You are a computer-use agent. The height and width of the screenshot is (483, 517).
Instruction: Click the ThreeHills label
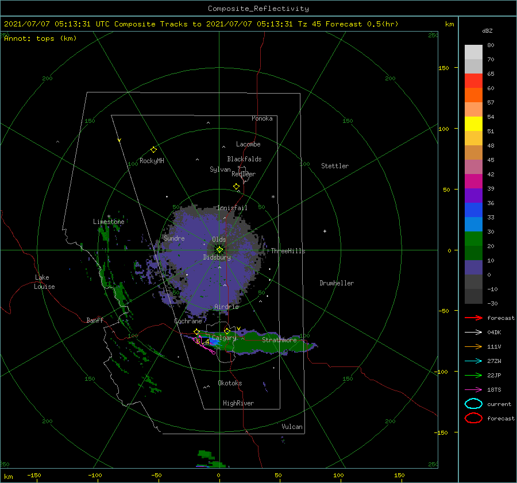[x=288, y=251]
